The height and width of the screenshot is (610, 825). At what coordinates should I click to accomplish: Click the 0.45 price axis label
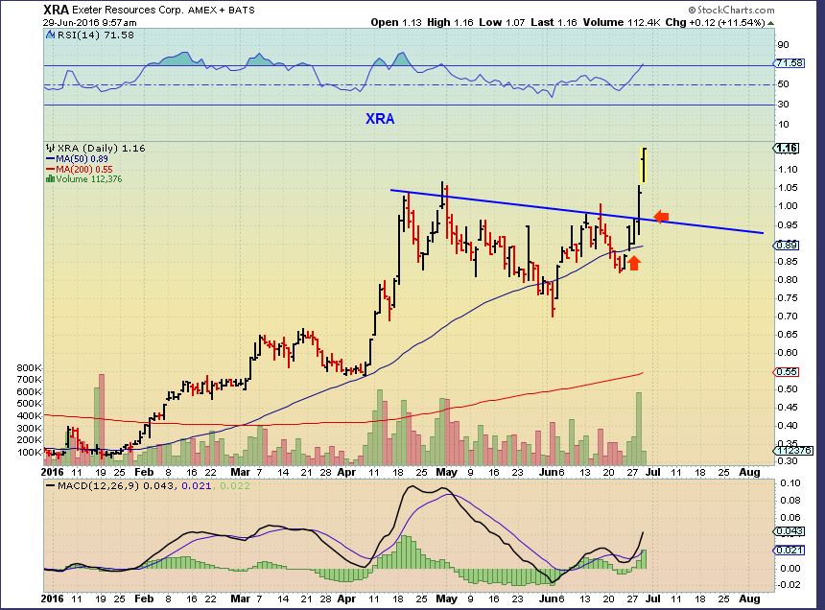coord(788,407)
